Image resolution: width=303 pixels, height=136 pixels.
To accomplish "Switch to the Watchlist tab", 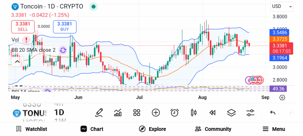I will tap(31, 129).
